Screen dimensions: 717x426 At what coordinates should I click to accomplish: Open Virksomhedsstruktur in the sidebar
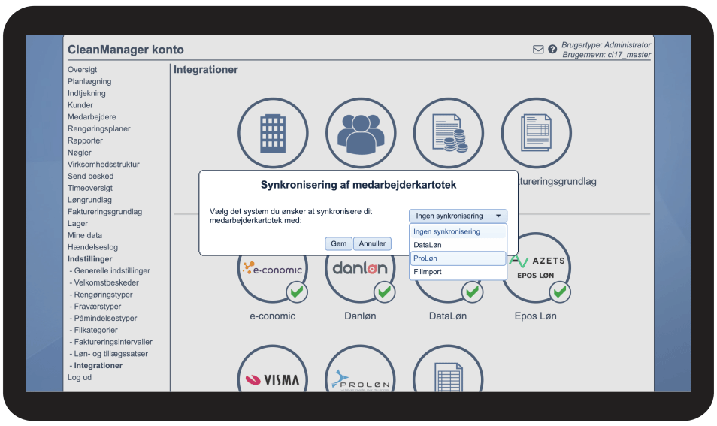point(104,164)
